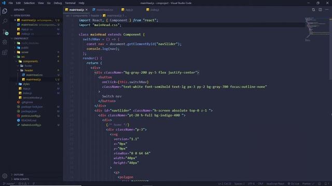Close the mainHead.js editor tab
This screenshot has height=186, width=332.
pos(87,10)
